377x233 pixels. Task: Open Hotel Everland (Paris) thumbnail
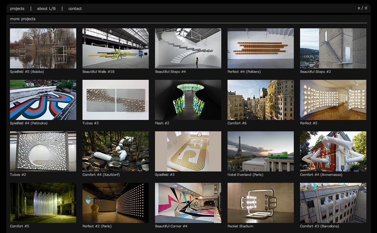click(x=261, y=152)
